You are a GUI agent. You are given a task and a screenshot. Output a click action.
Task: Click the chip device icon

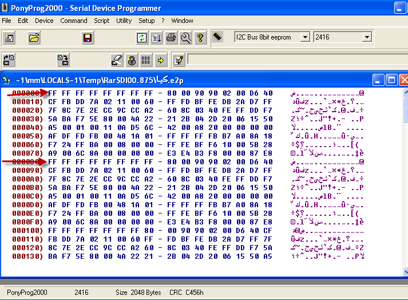pyautogui.click(x=217, y=37)
